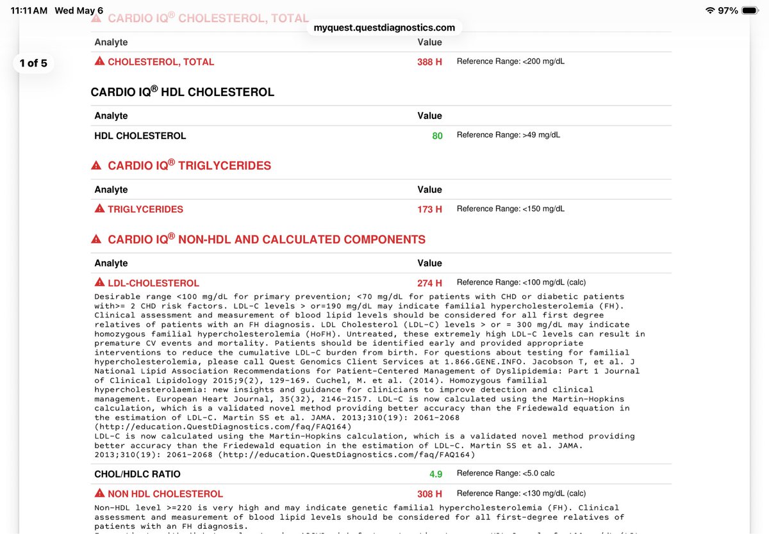
Task: Select the HDL value '80'
Action: (x=437, y=136)
